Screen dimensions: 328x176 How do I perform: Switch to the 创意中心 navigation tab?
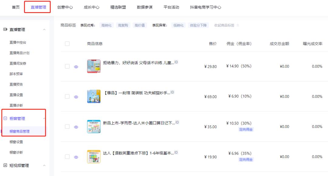65,7
